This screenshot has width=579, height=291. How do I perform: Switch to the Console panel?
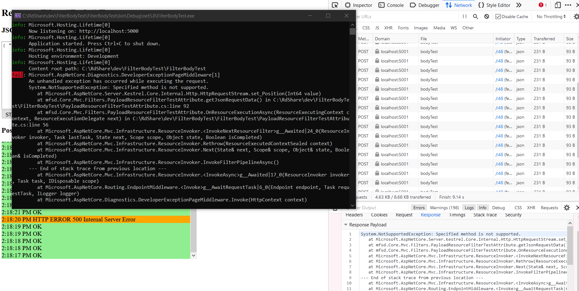click(392, 5)
